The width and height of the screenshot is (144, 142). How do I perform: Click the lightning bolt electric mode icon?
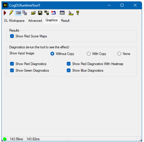pyautogui.click(x=11, y=13)
